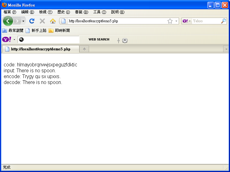Viewport: 230px width, 172px height.
Task: Open the 歷史 (S) menu
Action: click(64, 12)
